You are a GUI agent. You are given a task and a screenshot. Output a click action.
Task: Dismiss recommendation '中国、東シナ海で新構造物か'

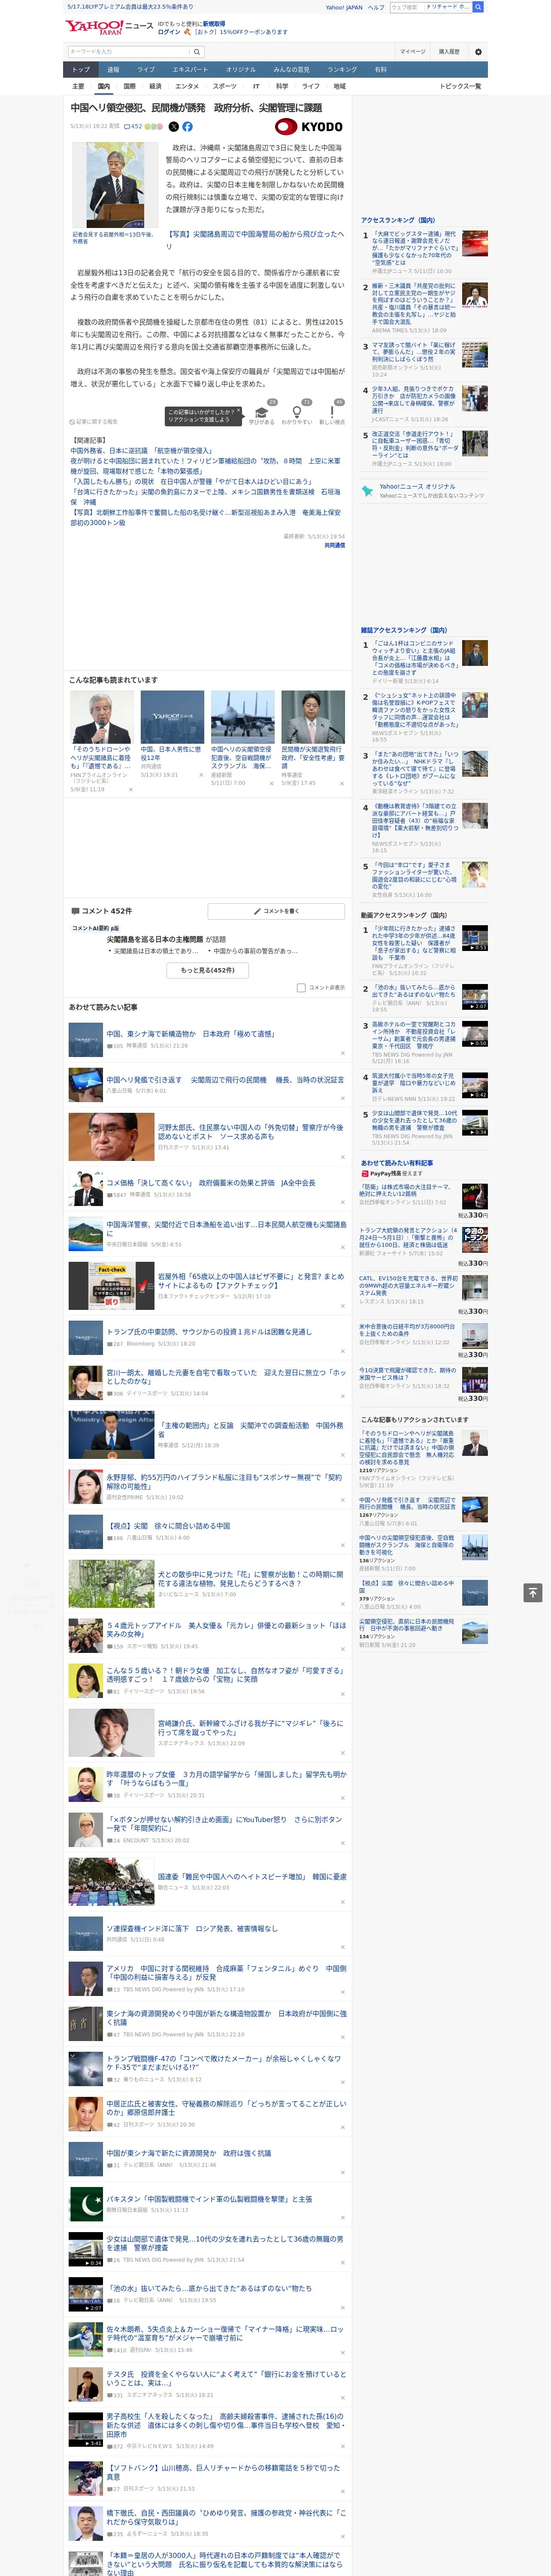[342, 1053]
